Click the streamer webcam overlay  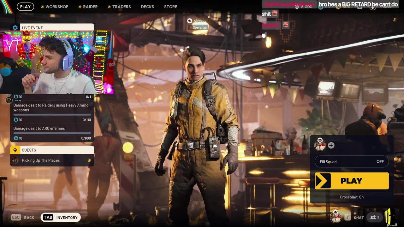point(57,62)
